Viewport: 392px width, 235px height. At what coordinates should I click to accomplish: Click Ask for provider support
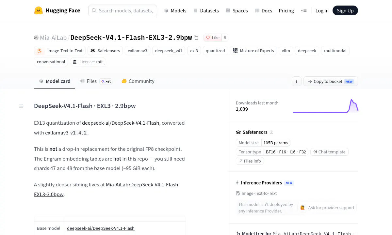pyautogui.click(x=328, y=208)
